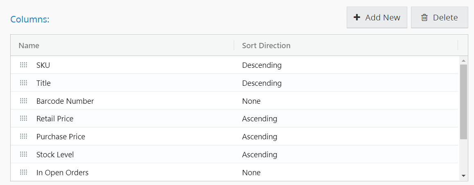This screenshot has height=185, width=474.
Task: Click the grip icon beside Barcode Number
Action: coord(24,101)
